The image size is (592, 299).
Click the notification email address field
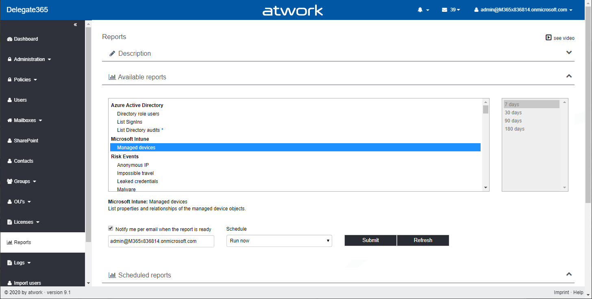click(161, 241)
